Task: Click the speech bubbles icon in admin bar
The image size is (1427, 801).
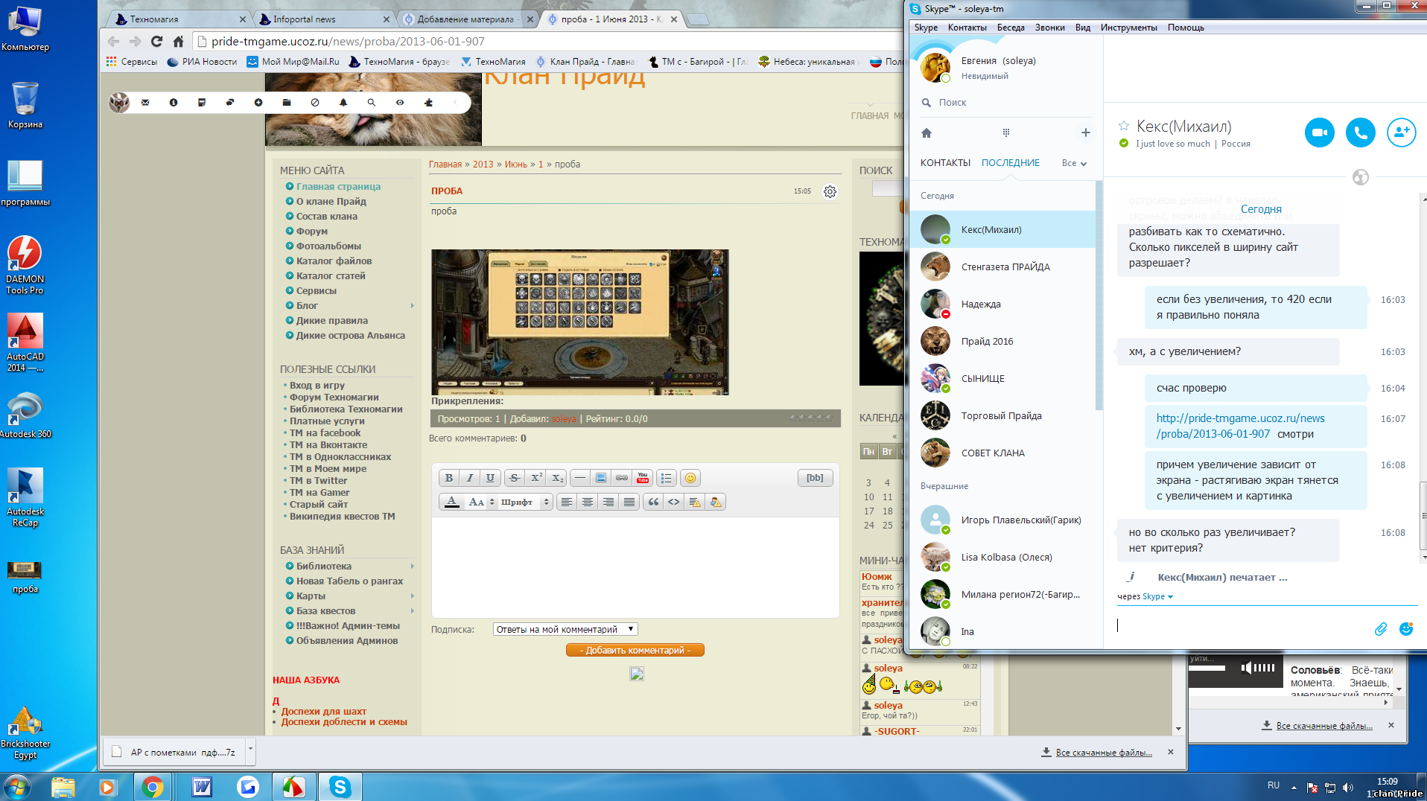Action: pyautogui.click(x=230, y=103)
